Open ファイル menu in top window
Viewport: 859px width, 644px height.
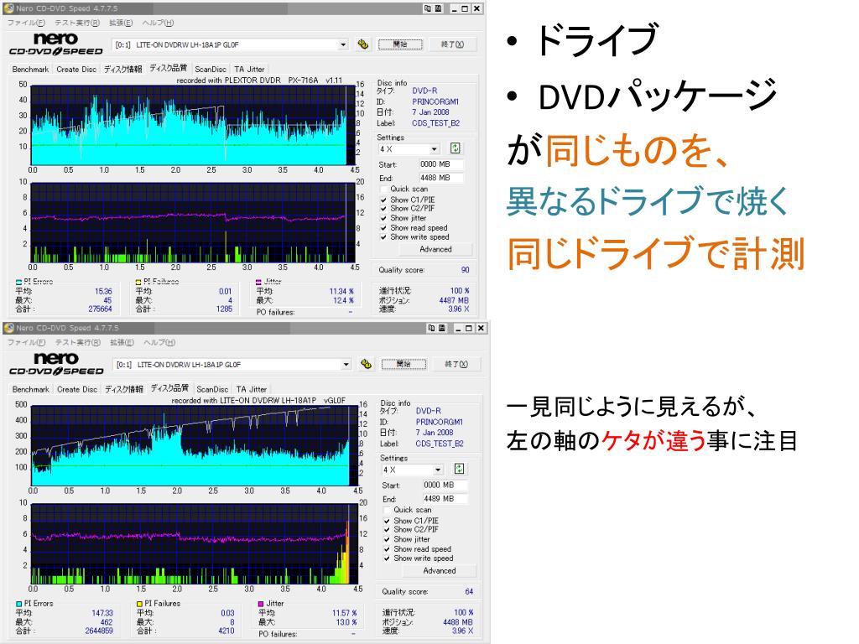point(26,23)
